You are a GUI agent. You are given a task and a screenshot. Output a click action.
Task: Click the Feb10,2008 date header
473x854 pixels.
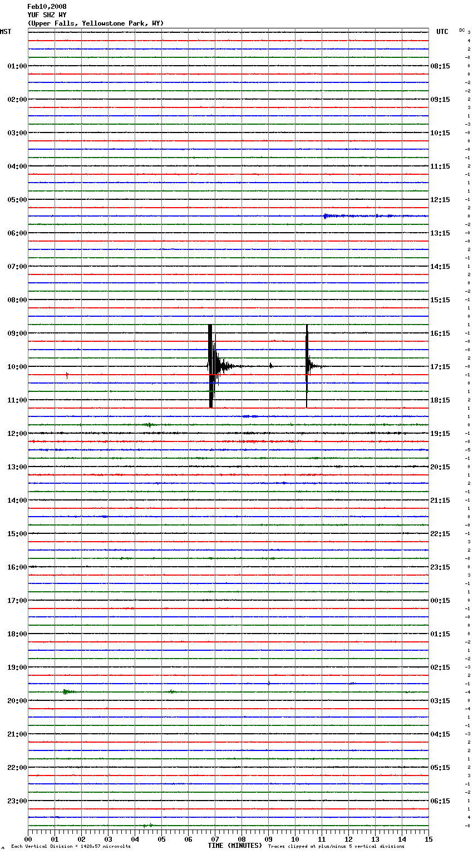point(47,7)
